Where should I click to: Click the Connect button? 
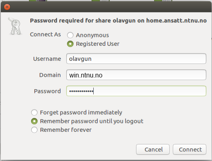tap(189, 149)
